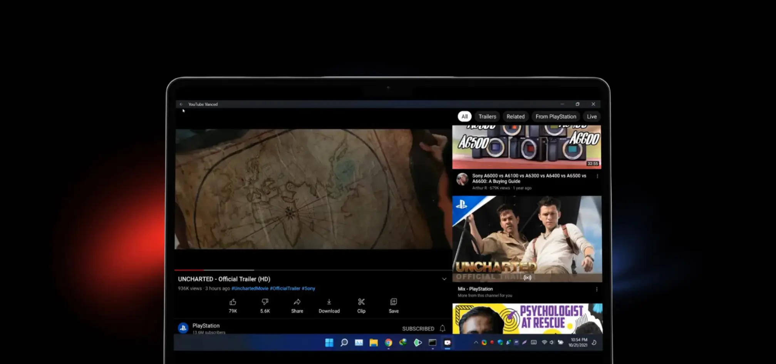
Task: Select the All filter chip
Action: click(464, 117)
